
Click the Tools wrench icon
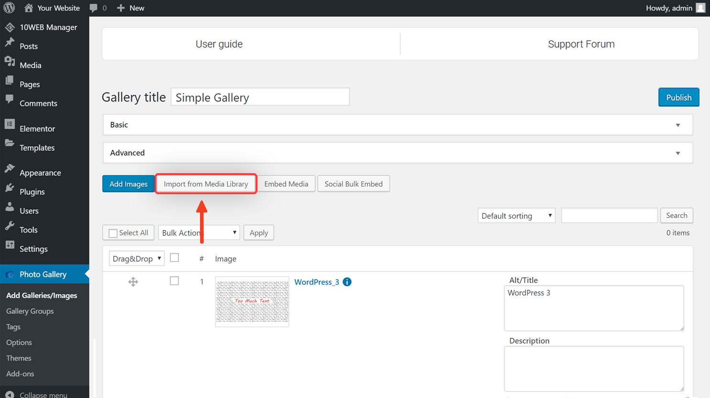(10, 226)
